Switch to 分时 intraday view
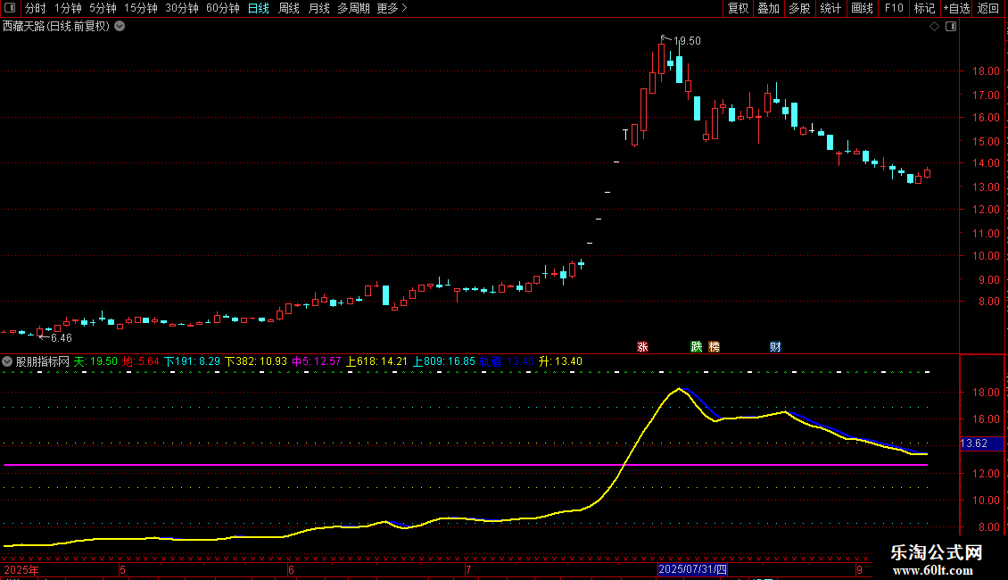The image size is (1008, 580). (36, 8)
